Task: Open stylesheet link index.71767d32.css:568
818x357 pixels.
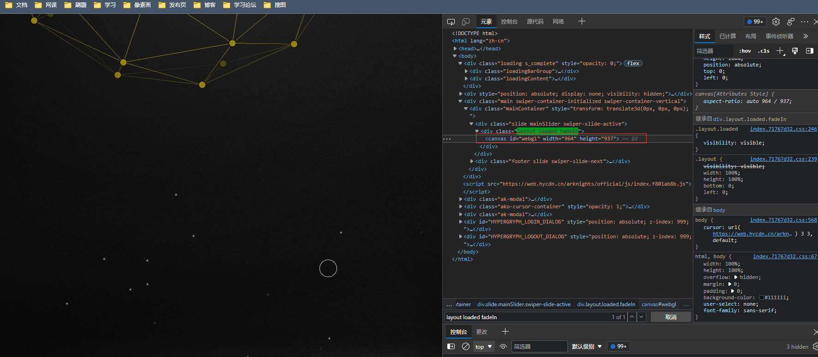Action: (x=783, y=220)
